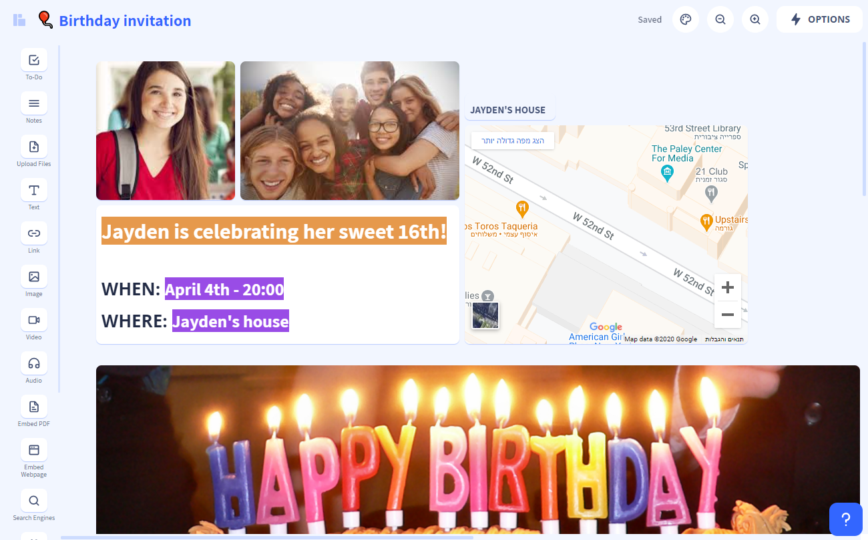The height and width of the screenshot is (540, 868).
Task: Click the WHERE: label
Action: point(134,321)
